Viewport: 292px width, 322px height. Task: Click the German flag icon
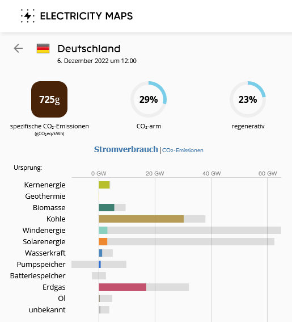pyautogui.click(x=43, y=49)
